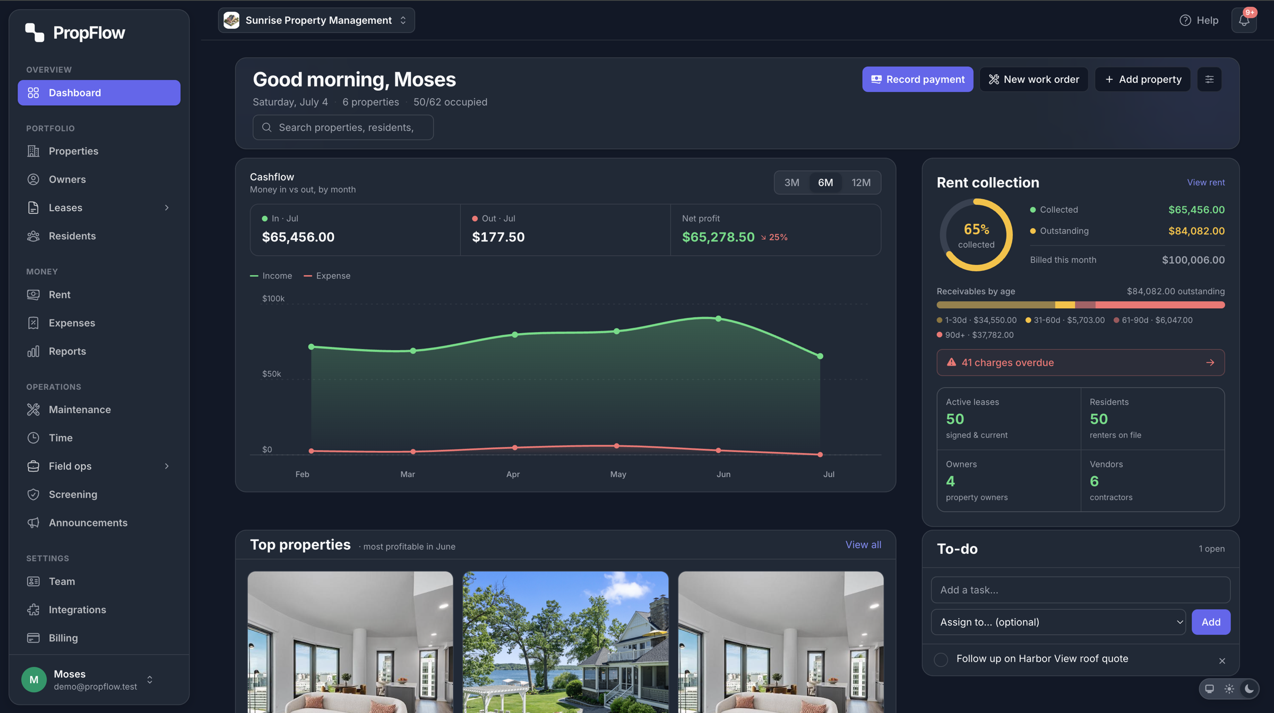Expand the Field ops submenu chevron
This screenshot has width=1274, height=713.
167,466
